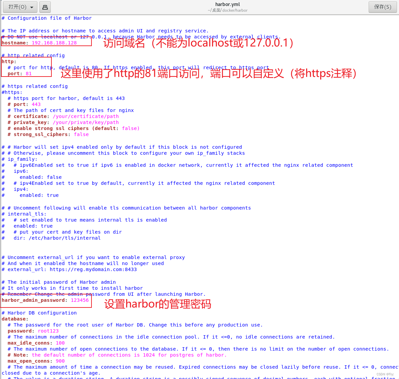Screen dimensions: 399x379
Task: Click external_url https://reg.mydomain.com:8433
Action: pyautogui.click(x=93, y=269)
